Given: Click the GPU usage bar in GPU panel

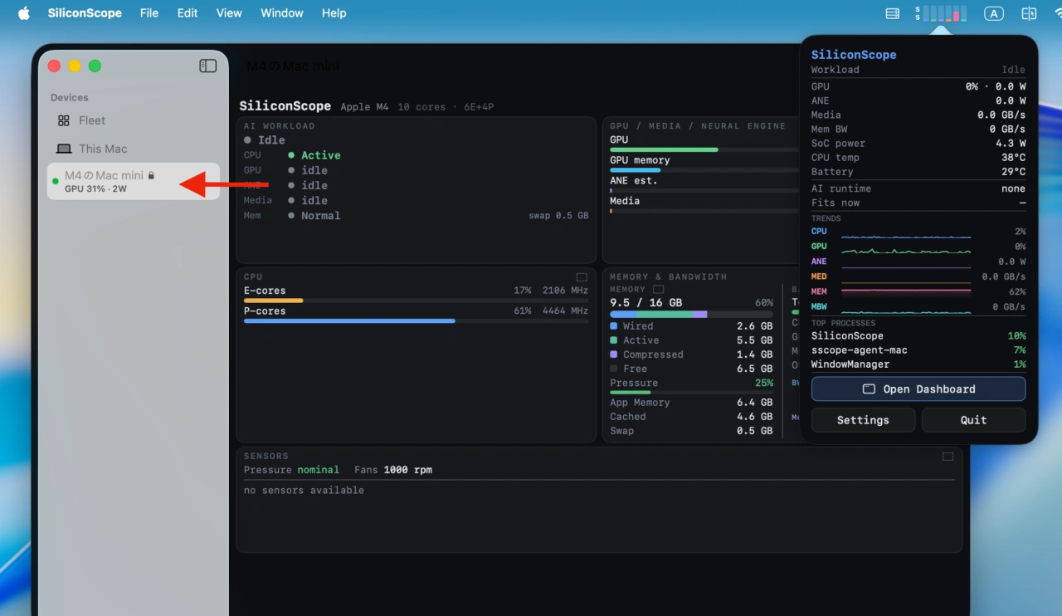Looking at the screenshot, I should pyautogui.click(x=705, y=149).
